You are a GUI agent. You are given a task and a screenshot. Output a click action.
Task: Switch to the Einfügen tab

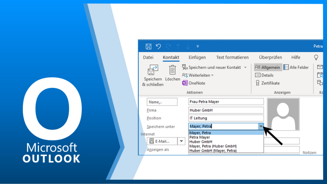pyautogui.click(x=197, y=57)
